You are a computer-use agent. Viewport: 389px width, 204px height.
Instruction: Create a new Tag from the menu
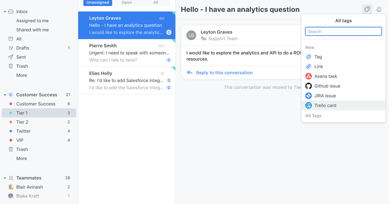tap(318, 57)
